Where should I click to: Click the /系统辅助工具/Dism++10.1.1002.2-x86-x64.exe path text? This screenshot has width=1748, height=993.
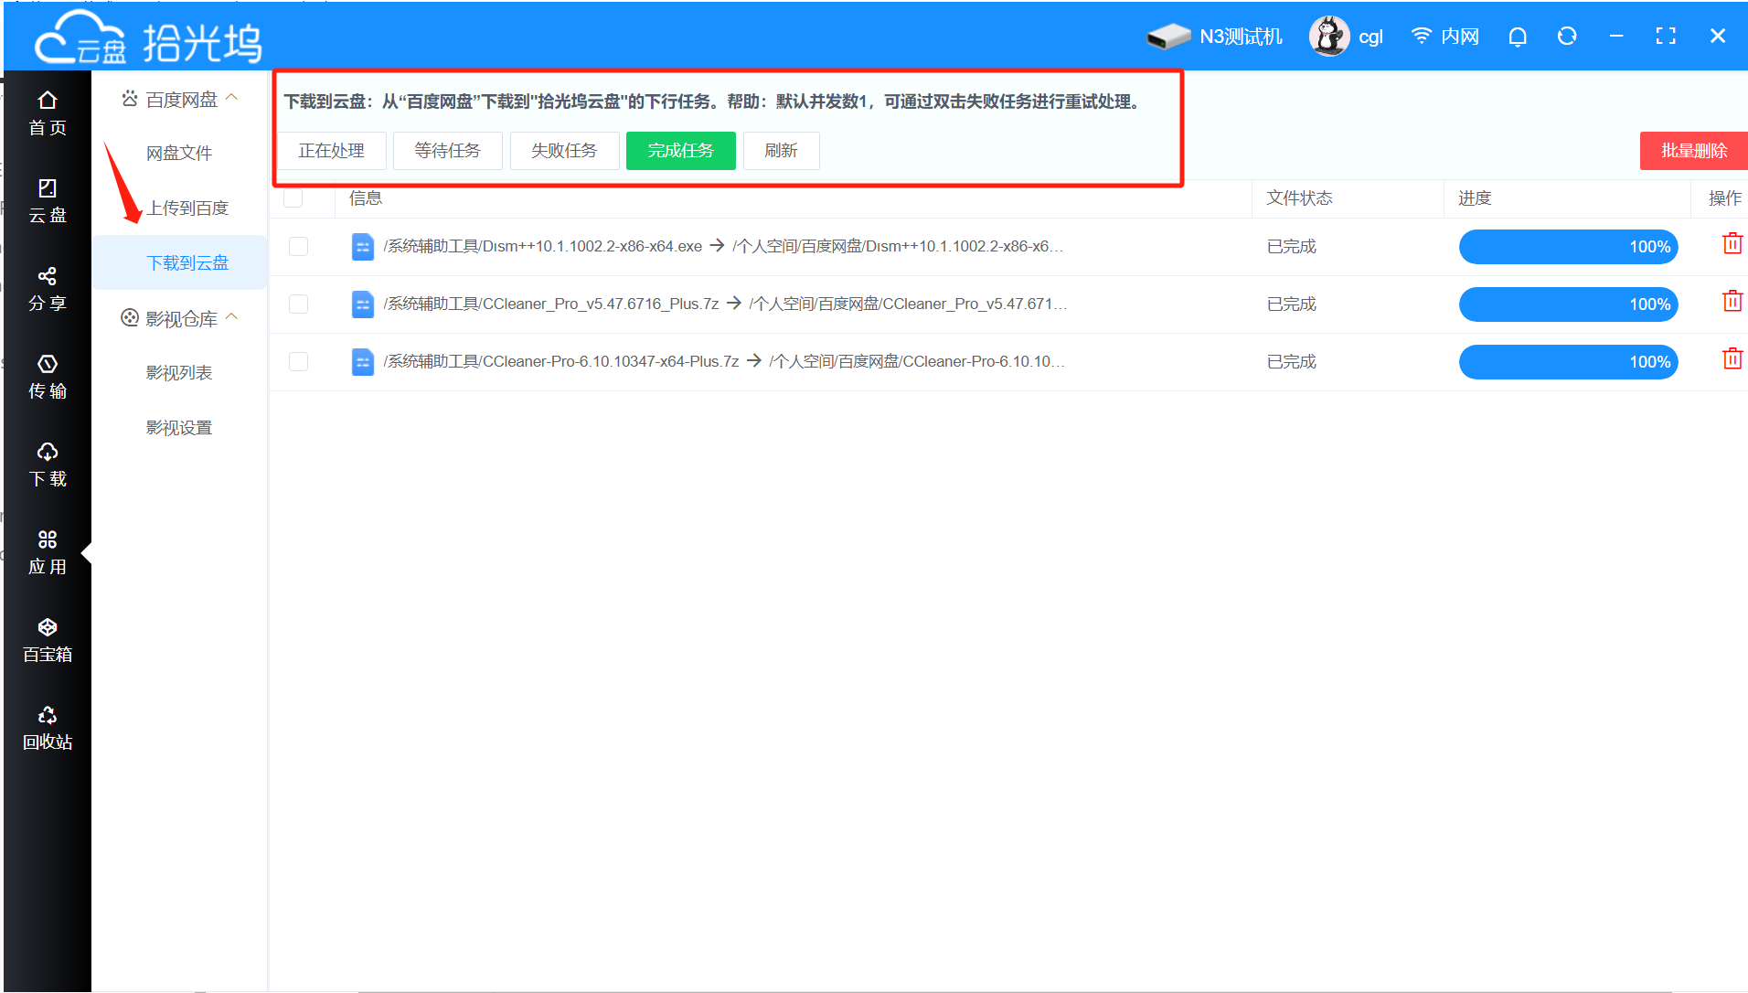[543, 247]
